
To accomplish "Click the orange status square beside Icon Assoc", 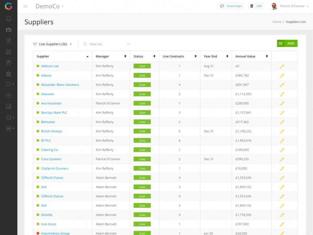I will pyautogui.click(x=38, y=224).
